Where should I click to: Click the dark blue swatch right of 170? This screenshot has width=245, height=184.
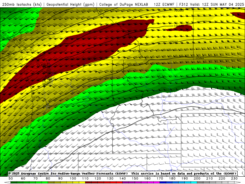(163, 182)
